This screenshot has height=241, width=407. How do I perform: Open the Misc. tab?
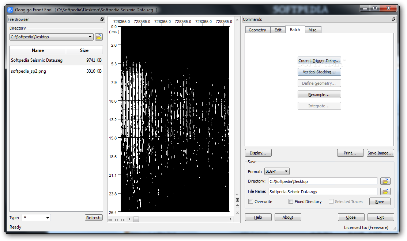pos(313,30)
